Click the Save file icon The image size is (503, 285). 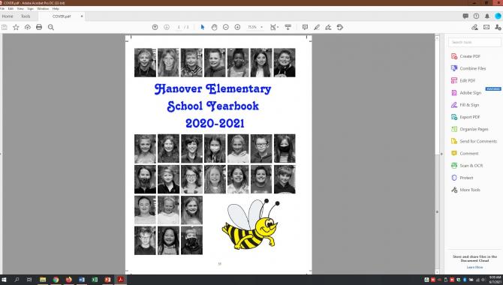(x=5, y=27)
